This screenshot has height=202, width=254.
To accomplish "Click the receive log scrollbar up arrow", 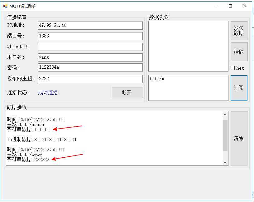I will point(225,114).
